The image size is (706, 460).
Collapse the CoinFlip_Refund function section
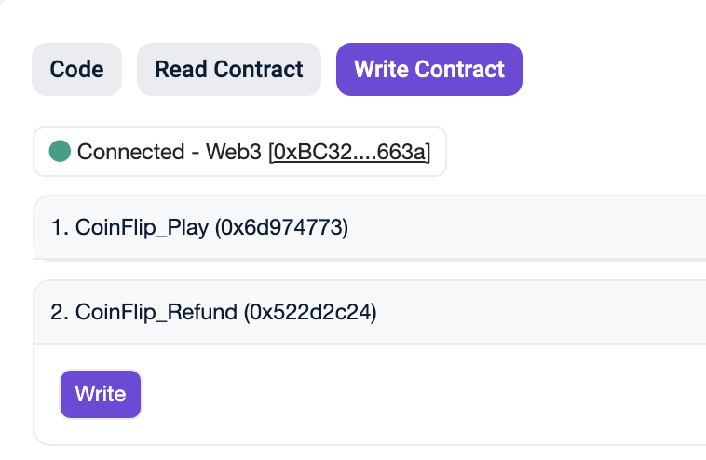[373, 312]
